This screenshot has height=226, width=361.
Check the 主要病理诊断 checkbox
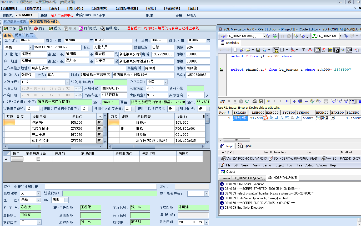pos(38,159)
